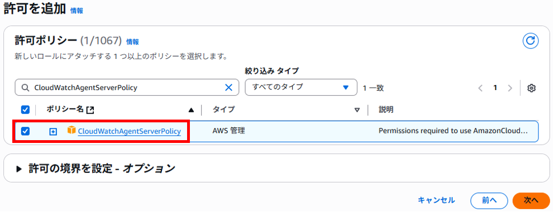554x213 pixels.
Task: Click the orange policy box icon
Action: pyautogui.click(x=71, y=131)
